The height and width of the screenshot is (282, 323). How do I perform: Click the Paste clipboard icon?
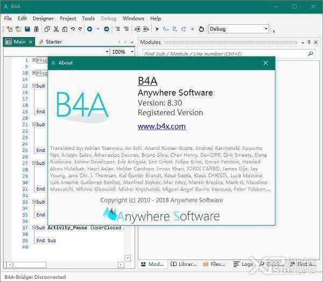pos(65,29)
